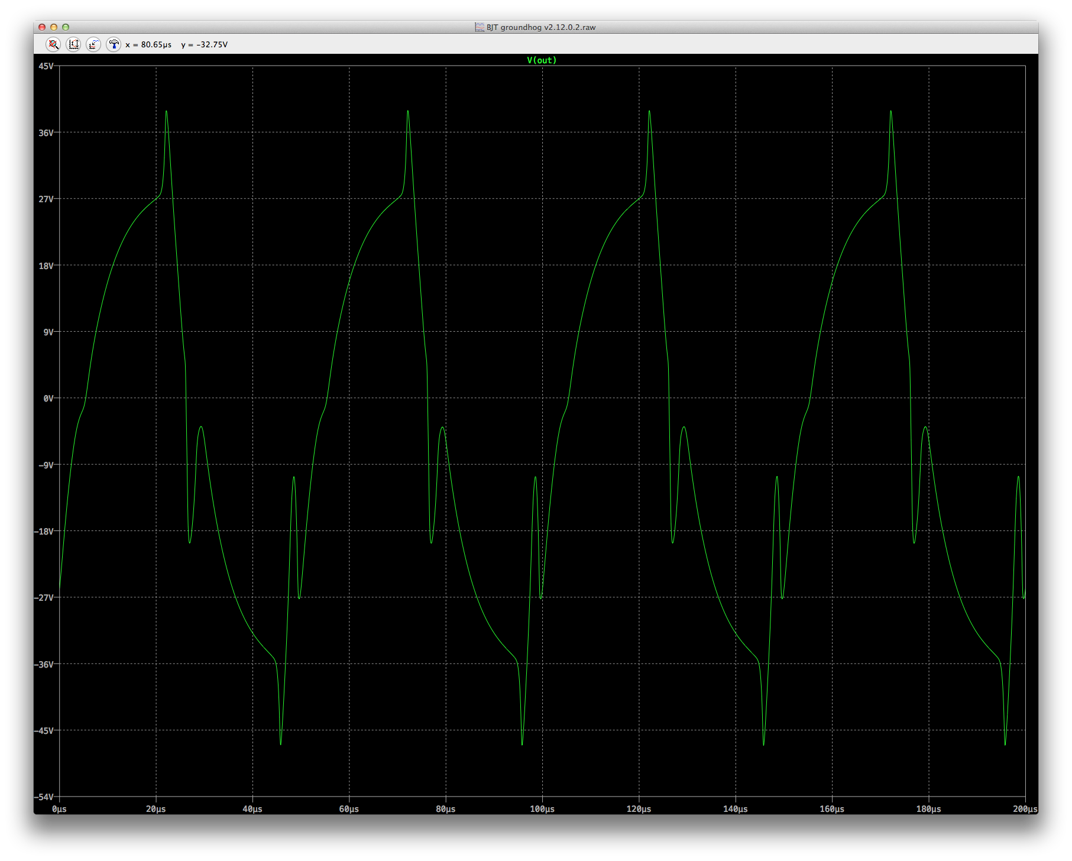Click the -27V vertical axis label
The image size is (1072, 861).
point(44,598)
